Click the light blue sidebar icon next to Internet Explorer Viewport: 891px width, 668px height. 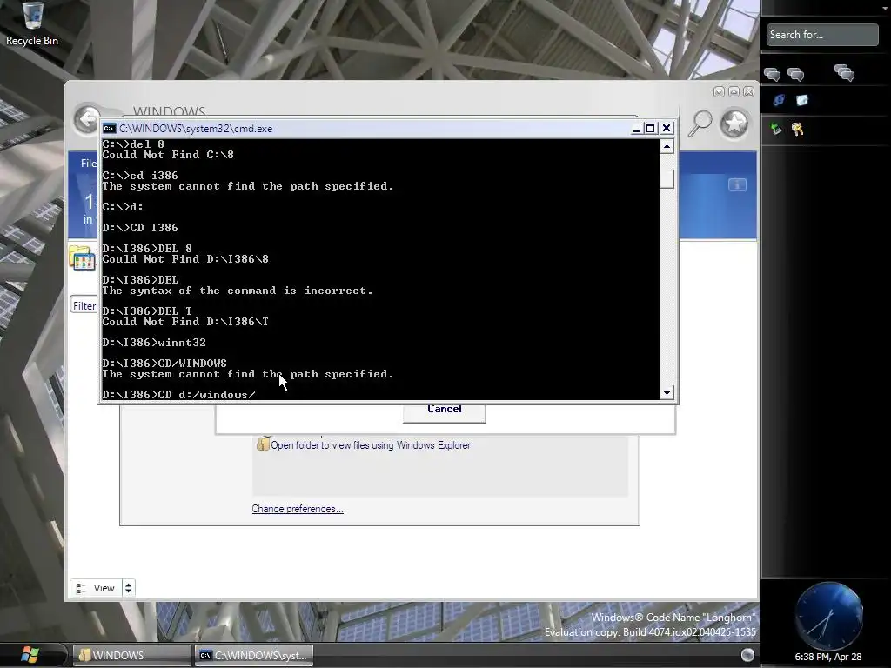[801, 101]
